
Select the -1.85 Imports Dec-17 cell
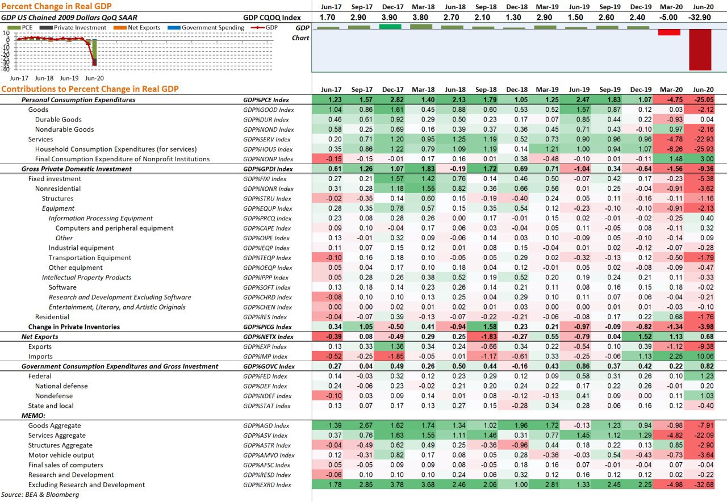coord(390,357)
